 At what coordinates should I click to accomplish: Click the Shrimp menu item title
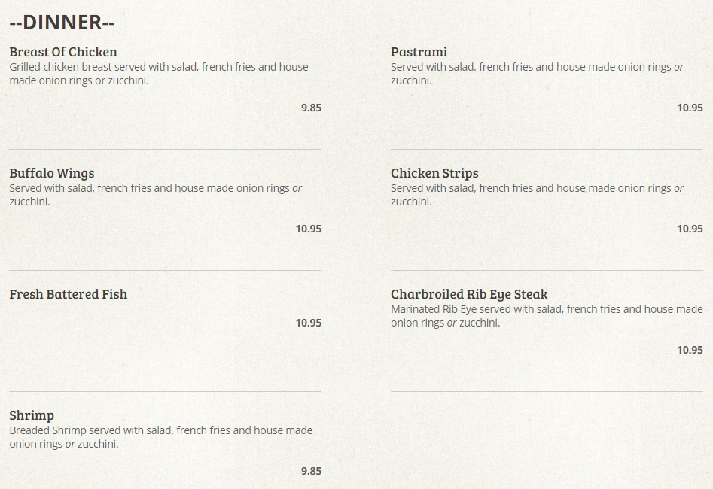pos(32,415)
